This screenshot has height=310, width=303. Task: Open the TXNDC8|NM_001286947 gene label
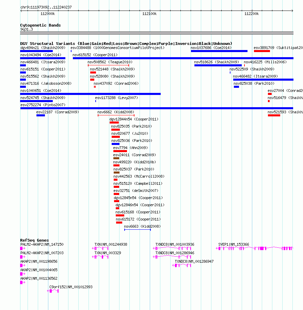(194, 261)
